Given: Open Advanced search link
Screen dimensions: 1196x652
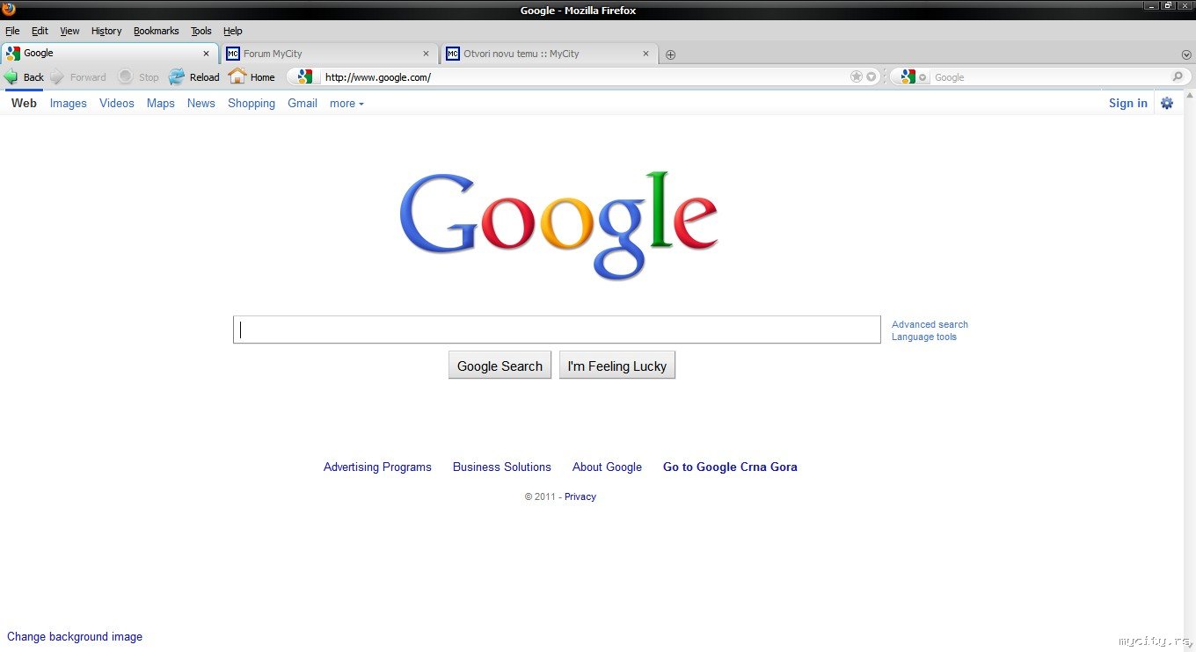Looking at the screenshot, I should click(x=930, y=324).
